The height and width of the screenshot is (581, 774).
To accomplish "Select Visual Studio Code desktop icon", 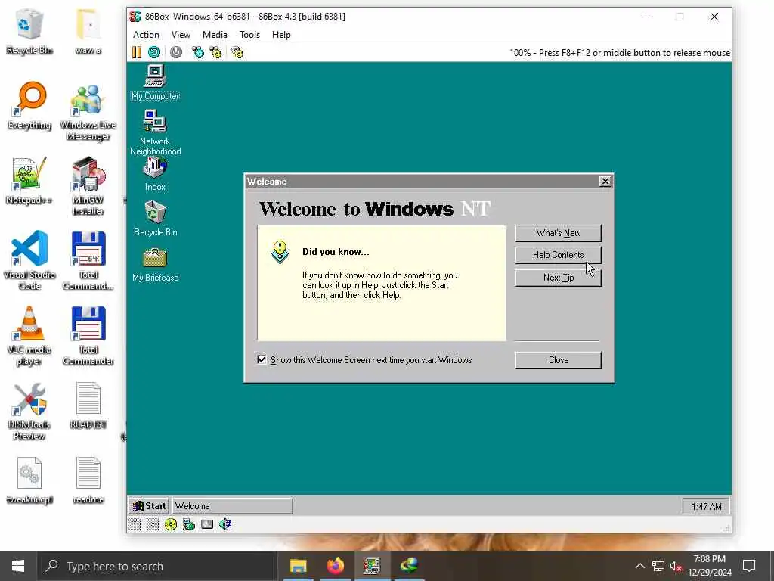I will [x=29, y=261].
